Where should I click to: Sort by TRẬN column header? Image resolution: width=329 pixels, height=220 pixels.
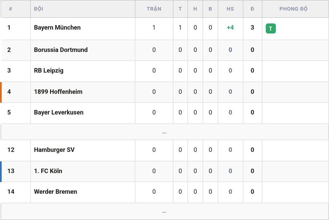pos(154,9)
